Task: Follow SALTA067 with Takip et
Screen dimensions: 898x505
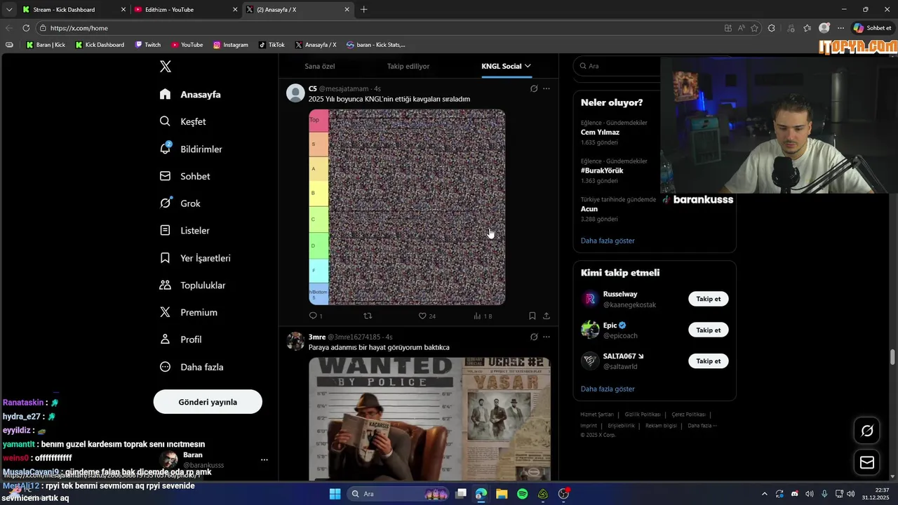Action: pyautogui.click(x=708, y=361)
